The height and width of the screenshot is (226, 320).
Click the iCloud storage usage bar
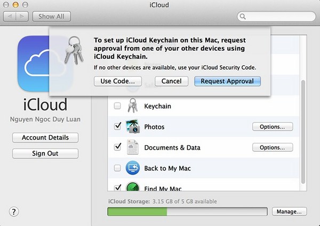pyautogui.click(x=187, y=212)
